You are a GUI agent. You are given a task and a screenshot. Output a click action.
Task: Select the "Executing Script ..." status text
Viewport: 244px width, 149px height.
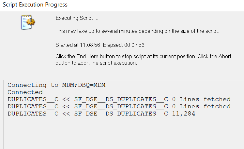pyautogui.click(x=77, y=18)
